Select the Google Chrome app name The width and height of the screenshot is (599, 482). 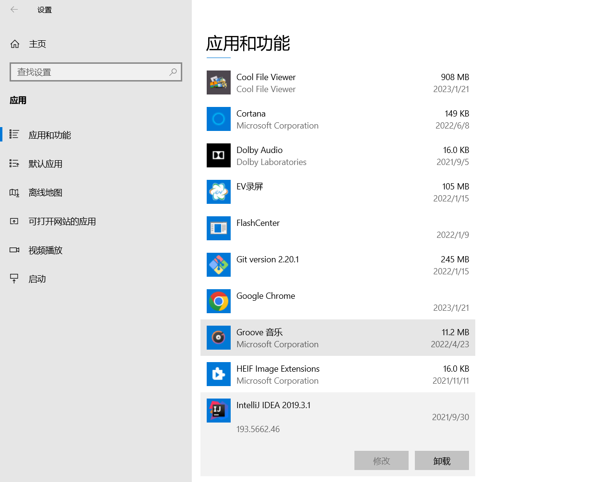(x=266, y=296)
